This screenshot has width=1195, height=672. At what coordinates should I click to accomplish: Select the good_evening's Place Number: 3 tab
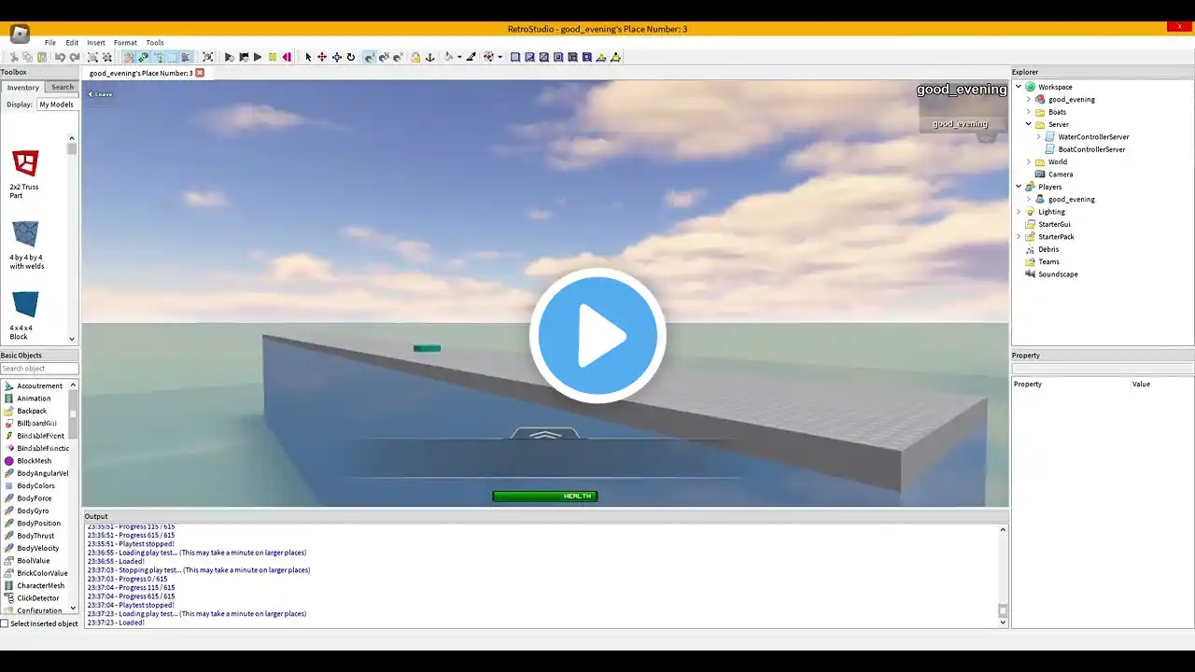[141, 73]
